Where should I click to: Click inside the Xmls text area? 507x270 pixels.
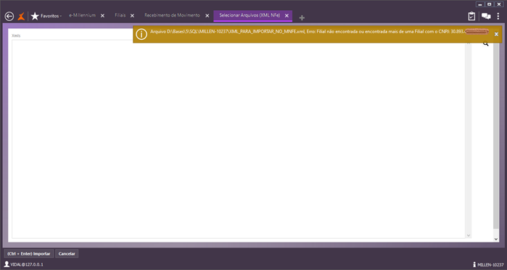point(239,139)
